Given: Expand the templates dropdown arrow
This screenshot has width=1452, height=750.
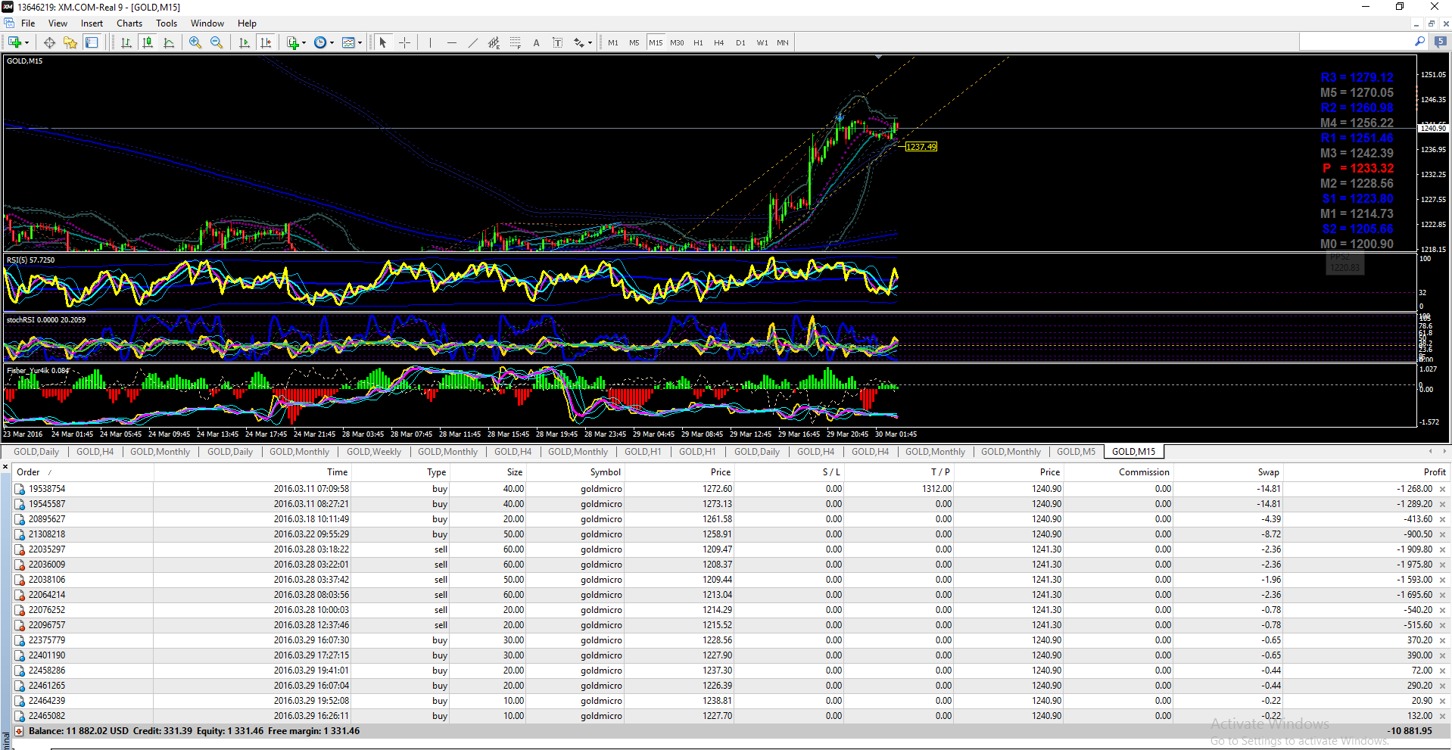Looking at the screenshot, I should pos(360,42).
